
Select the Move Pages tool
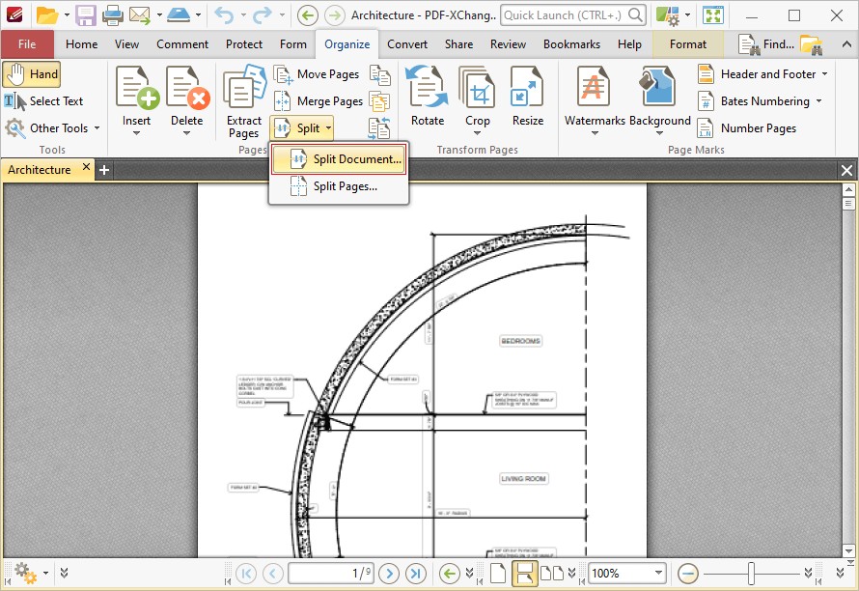326,73
